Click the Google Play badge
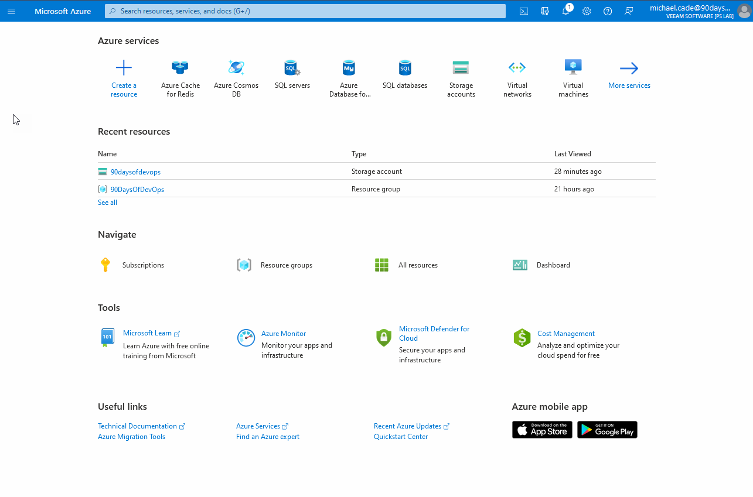The width and height of the screenshot is (753, 497). click(x=607, y=429)
